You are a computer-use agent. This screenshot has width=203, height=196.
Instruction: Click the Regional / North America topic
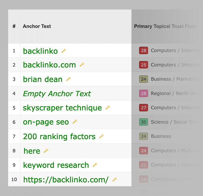coord(176,93)
